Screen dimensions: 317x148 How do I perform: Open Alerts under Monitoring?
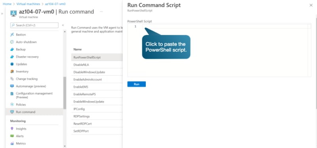pos(20,136)
